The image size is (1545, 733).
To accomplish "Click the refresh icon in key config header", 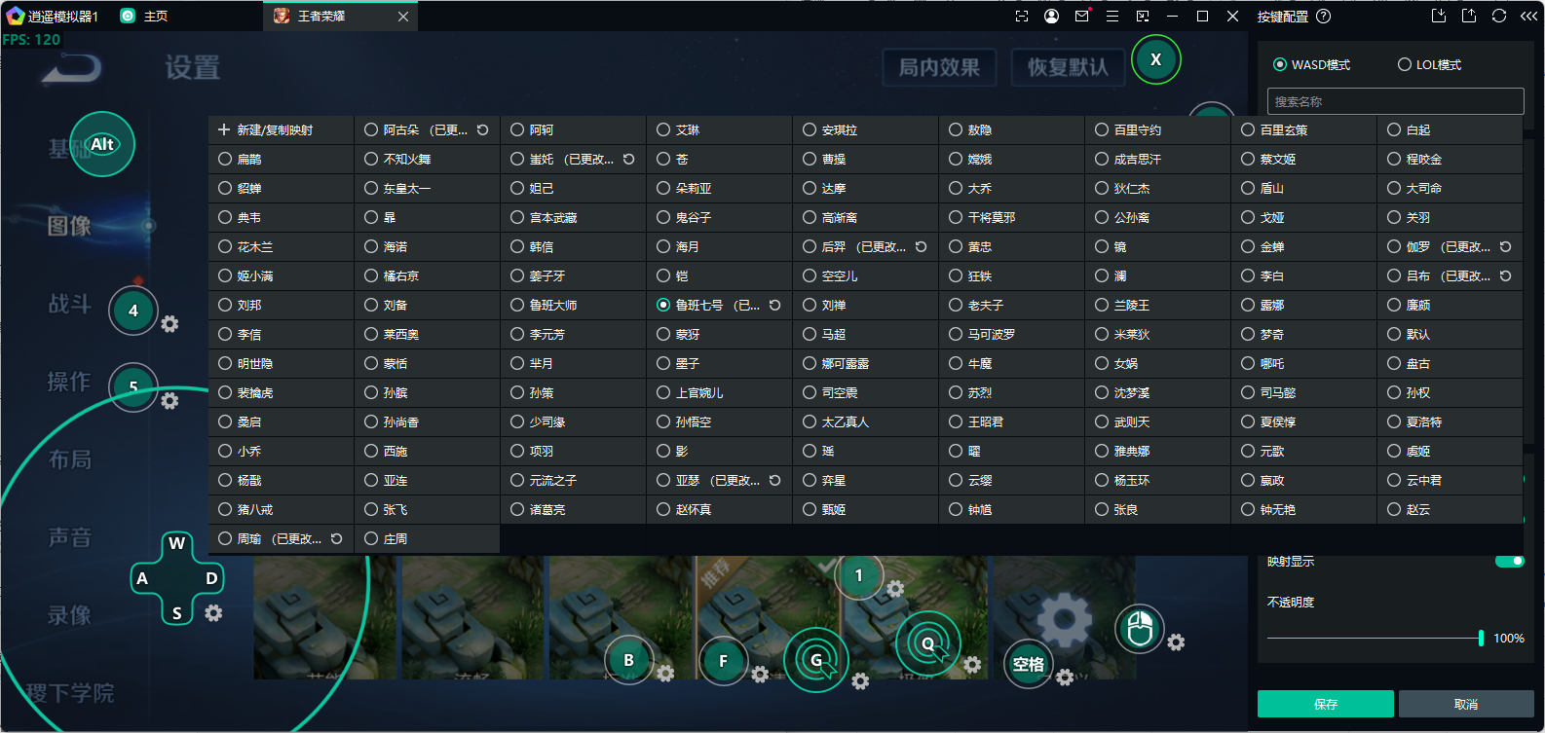I will click(x=1499, y=16).
